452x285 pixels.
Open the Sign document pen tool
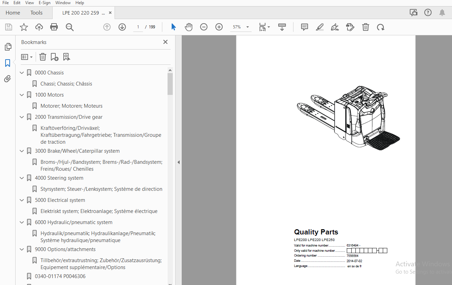point(335,27)
